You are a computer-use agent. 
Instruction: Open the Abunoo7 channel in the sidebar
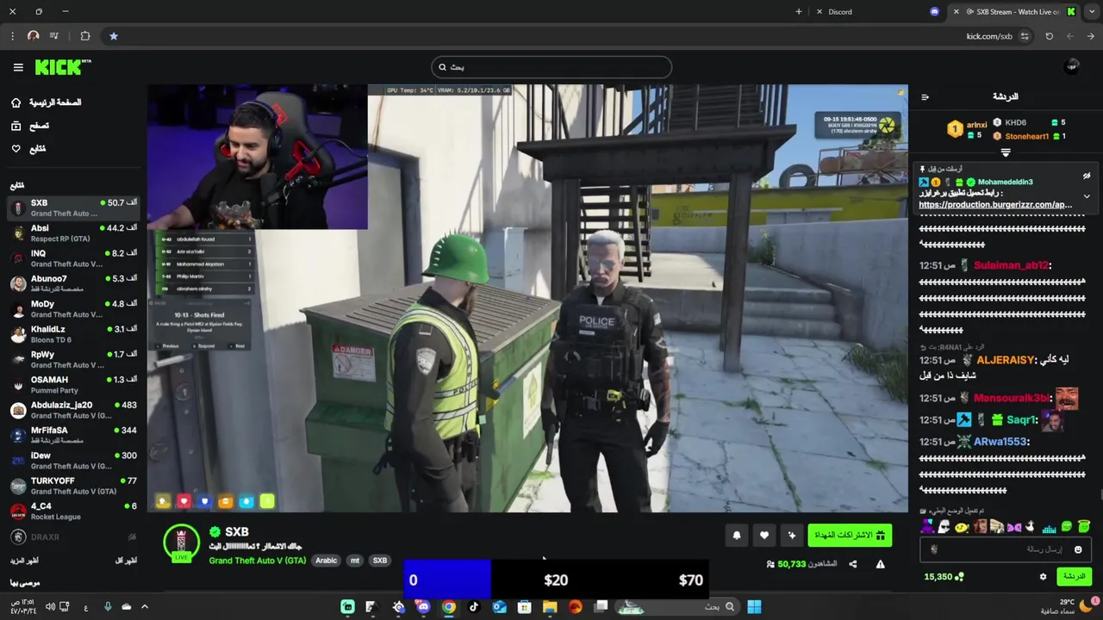[73, 283]
